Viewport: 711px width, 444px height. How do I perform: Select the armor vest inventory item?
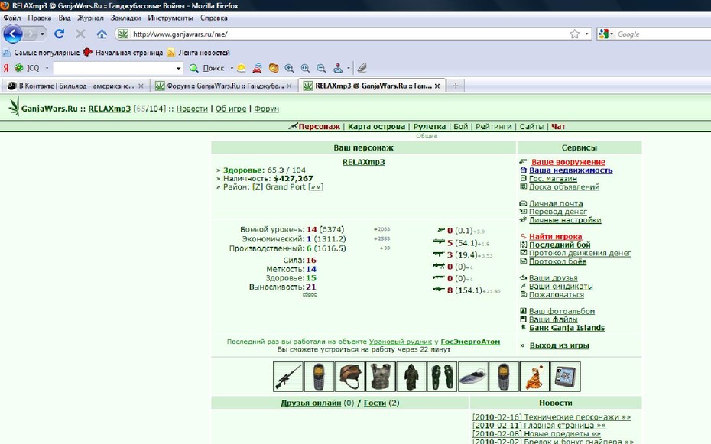[x=381, y=377]
